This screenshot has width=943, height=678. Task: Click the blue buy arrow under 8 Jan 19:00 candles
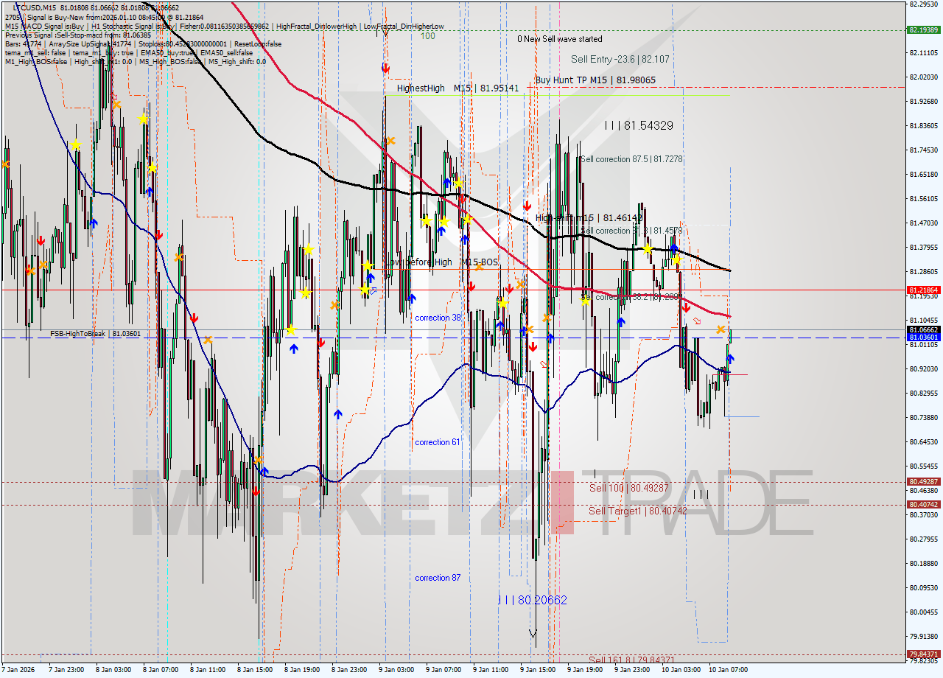coord(294,349)
